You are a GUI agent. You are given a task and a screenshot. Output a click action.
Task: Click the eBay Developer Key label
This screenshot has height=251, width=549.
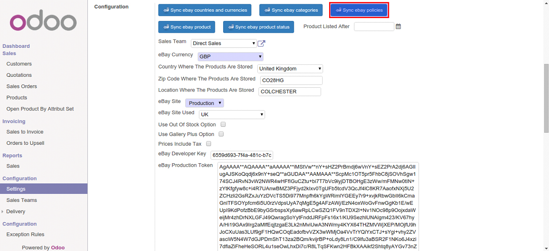coord(182,154)
